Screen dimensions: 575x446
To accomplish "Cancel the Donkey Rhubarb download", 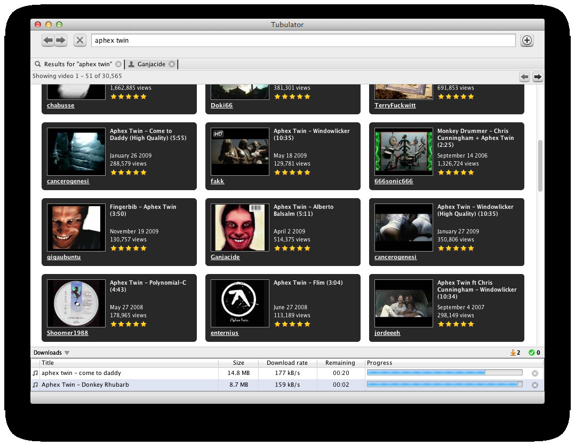I will (x=535, y=385).
